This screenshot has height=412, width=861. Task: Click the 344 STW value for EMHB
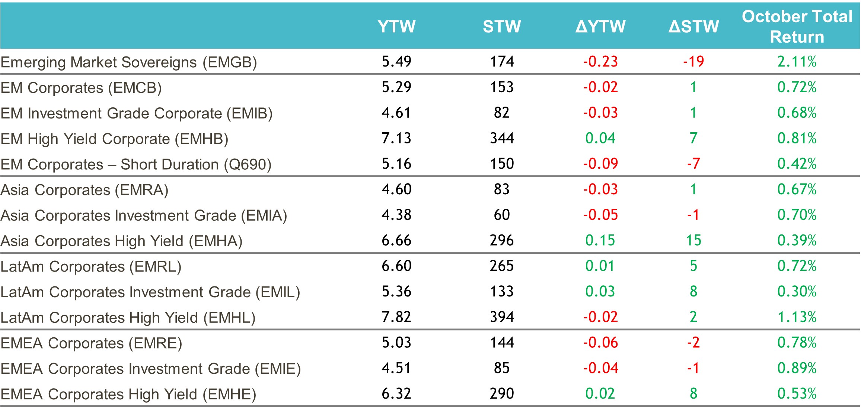[502, 138]
